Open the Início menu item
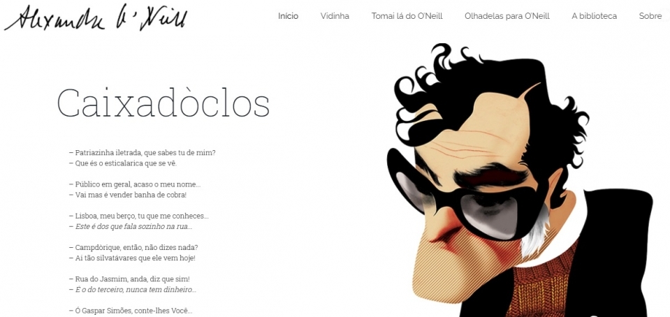The height and width of the screenshot is (317, 670). coord(288,16)
